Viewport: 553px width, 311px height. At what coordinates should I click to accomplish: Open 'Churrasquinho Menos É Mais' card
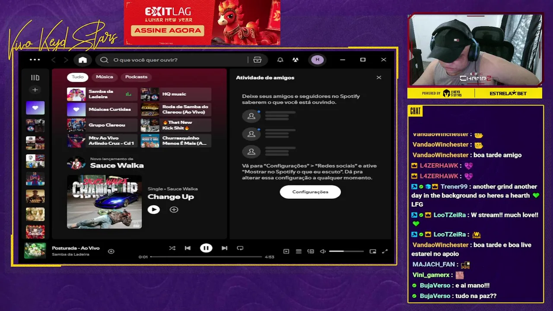coord(176,141)
